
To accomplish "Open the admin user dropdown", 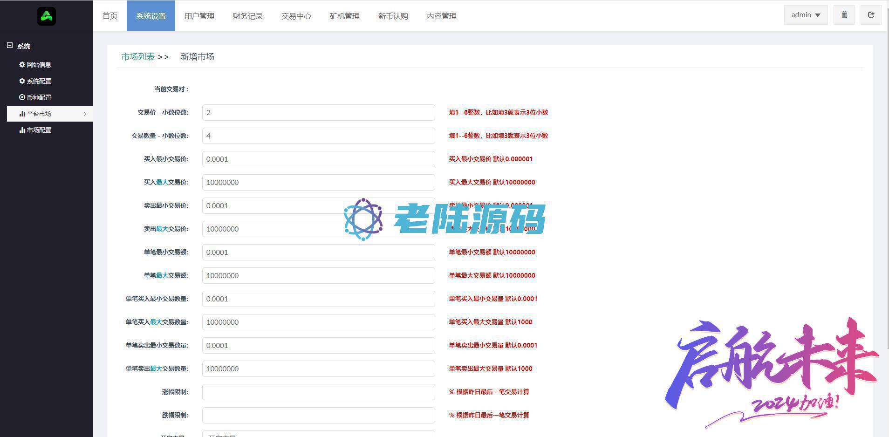I will [x=806, y=15].
